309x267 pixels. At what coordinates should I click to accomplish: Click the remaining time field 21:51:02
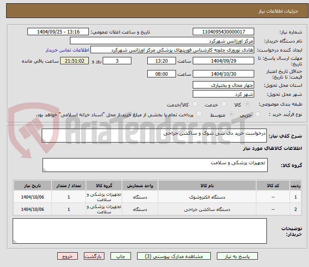[x=74, y=61]
